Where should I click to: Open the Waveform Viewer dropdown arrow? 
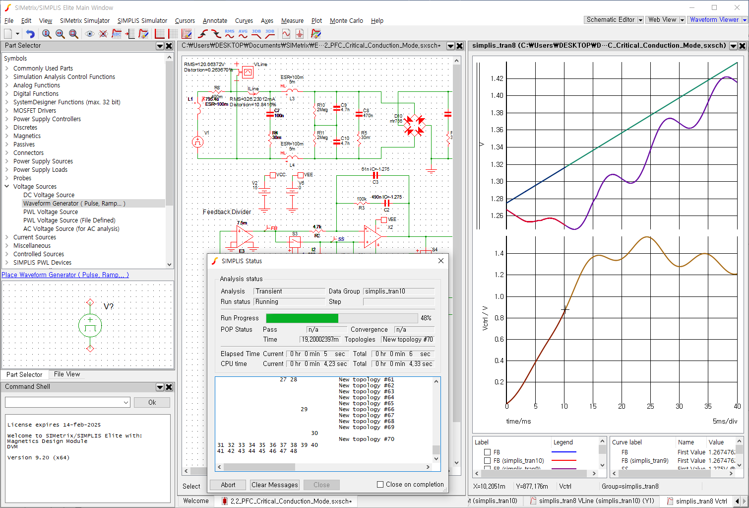click(745, 20)
